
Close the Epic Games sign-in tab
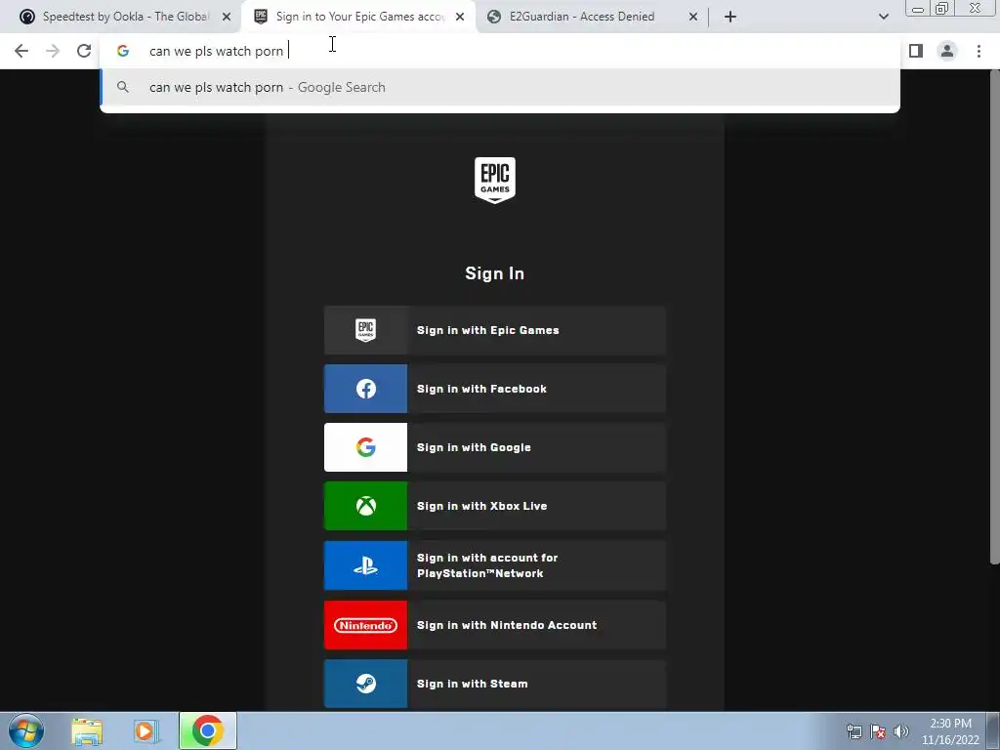coord(460,18)
